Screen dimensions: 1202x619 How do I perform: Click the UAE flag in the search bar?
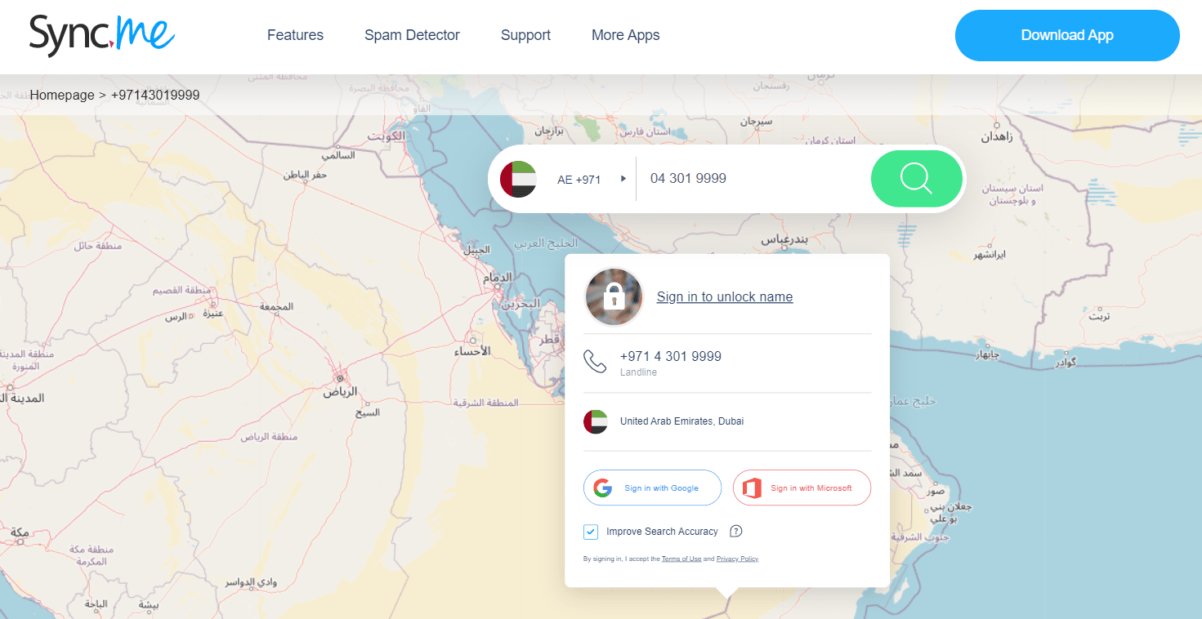518,179
